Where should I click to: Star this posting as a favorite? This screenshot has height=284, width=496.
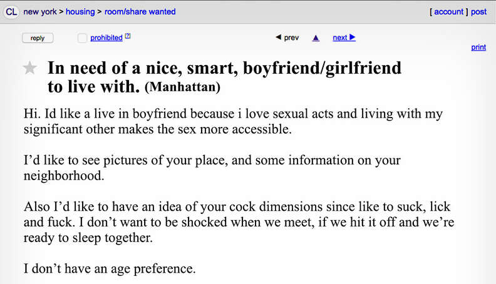[30, 69]
